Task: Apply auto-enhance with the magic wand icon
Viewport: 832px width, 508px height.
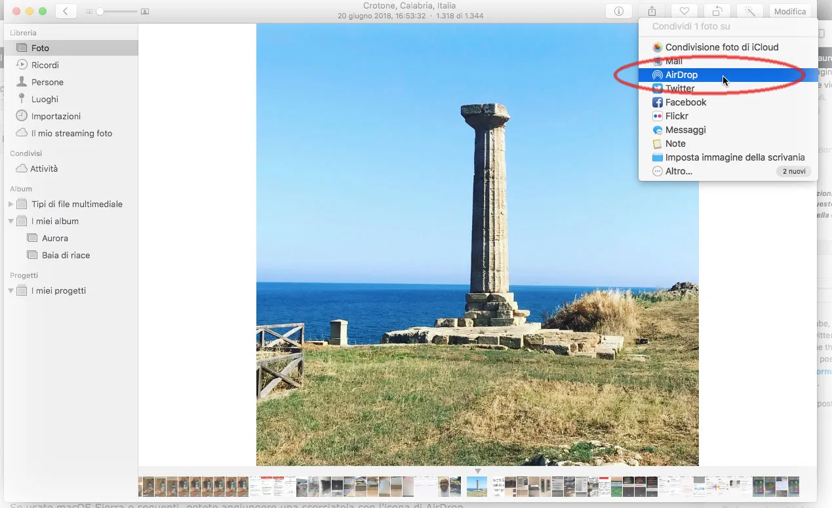Action: point(749,11)
